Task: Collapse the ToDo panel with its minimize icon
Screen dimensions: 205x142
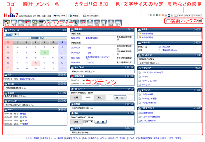Action: 62,110
